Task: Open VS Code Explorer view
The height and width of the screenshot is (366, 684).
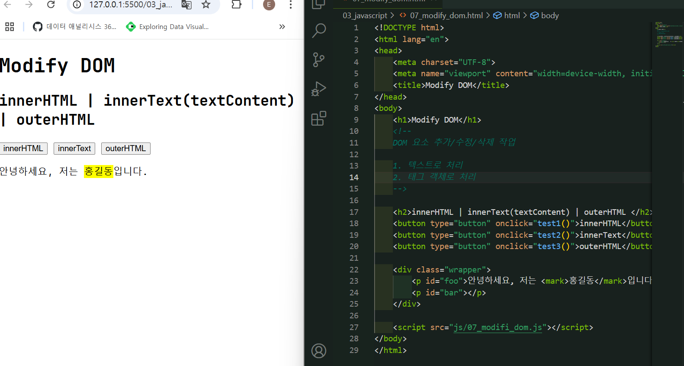Action: pyautogui.click(x=319, y=4)
